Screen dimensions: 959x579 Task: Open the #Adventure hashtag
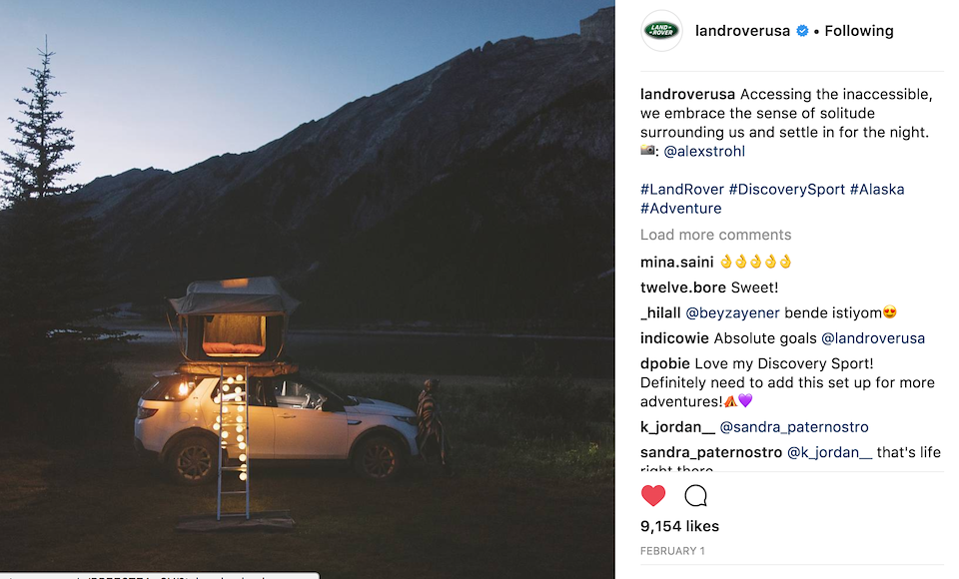click(680, 209)
